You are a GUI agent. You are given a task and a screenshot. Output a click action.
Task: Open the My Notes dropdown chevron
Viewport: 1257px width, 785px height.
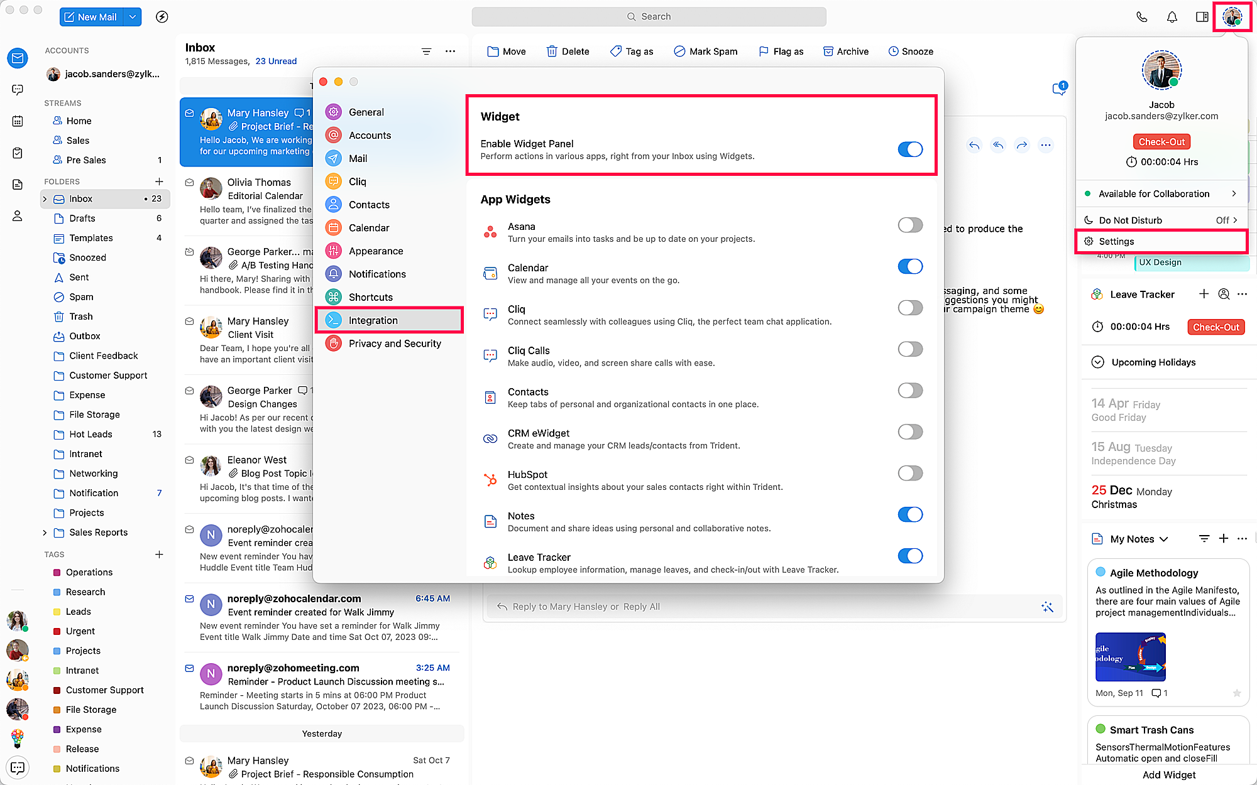[x=1164, y=539]
